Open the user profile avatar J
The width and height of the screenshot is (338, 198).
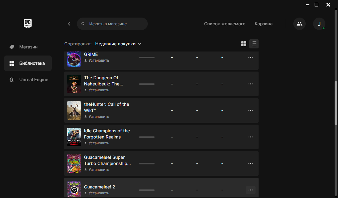pos(319,24)
